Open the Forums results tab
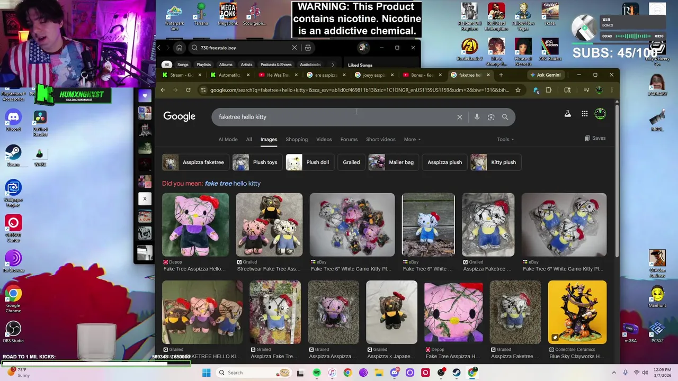 (349, 140)
